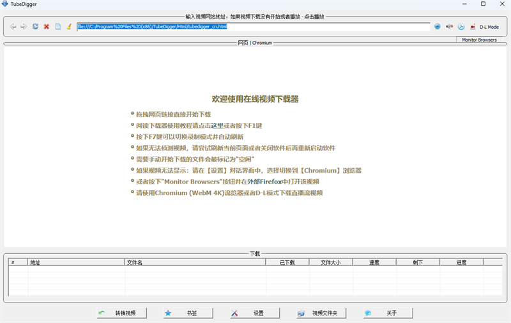Click the blank page icon in toolbar
Image resolution: width=511 pixels, height=323 pixels.
click(58, 27)
